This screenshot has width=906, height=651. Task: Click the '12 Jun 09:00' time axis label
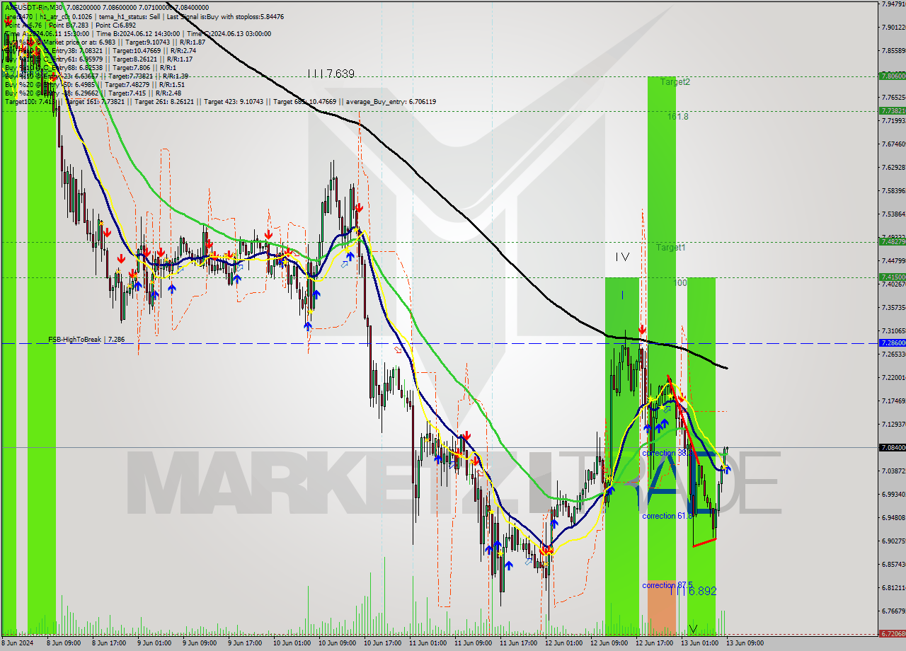[x=608, y=643]
